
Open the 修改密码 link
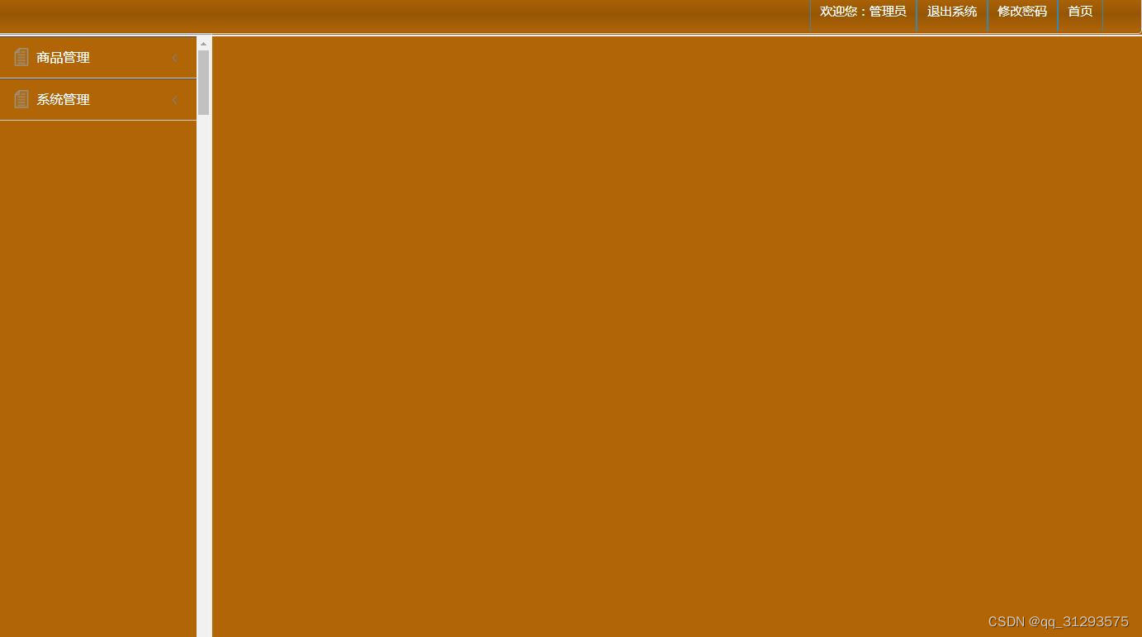tap(1022, 12)
